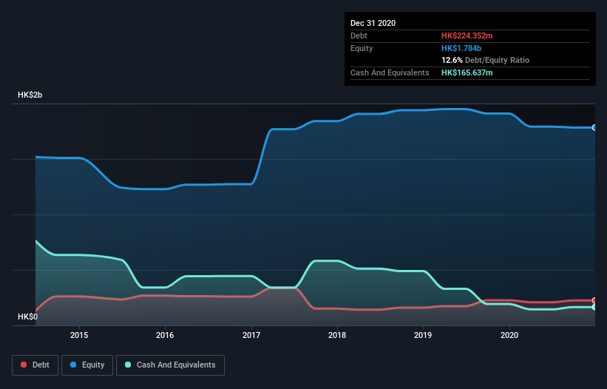Click the HK$224.352m debt value

[x=467, y=35]
